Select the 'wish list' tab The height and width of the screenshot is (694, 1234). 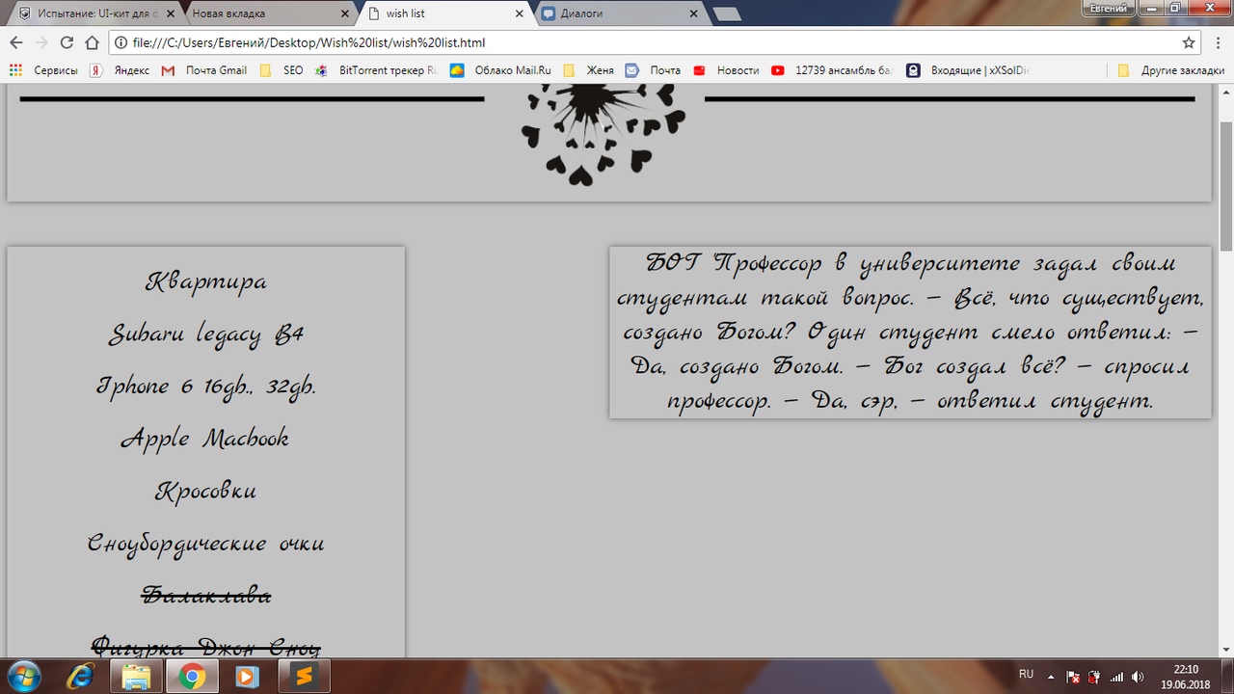click(x=446, y=13)
